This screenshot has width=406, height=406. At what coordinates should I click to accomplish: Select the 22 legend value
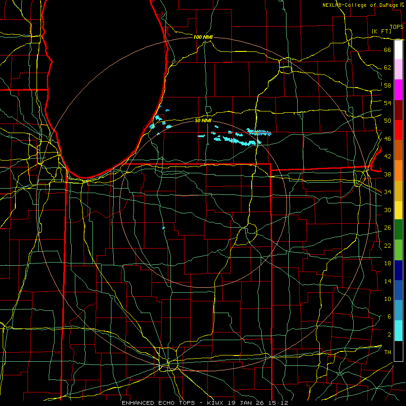coord(388,245)
